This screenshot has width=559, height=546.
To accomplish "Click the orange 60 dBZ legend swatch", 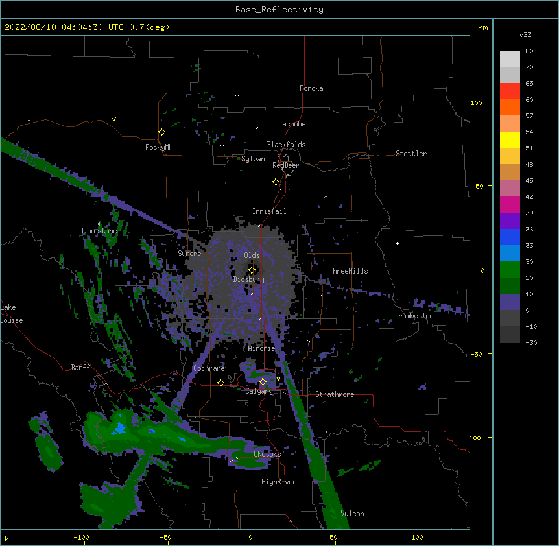I will click(510, 108).
